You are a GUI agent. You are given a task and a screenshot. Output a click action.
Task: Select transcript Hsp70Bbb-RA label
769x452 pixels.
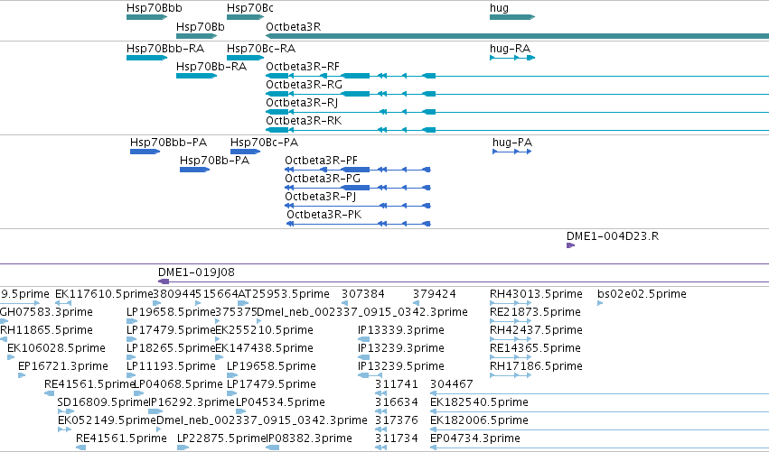tap(165, 49)
